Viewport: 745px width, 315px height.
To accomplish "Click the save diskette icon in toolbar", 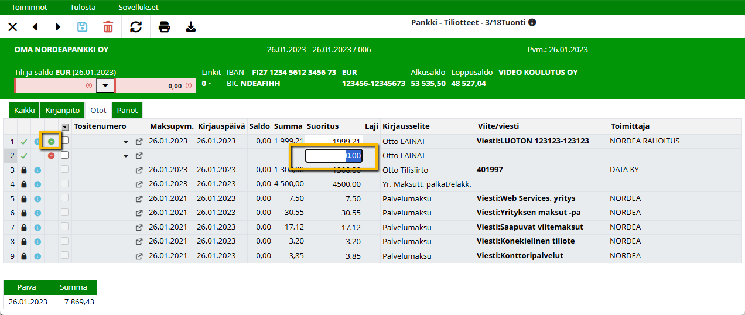I will 82,27.
